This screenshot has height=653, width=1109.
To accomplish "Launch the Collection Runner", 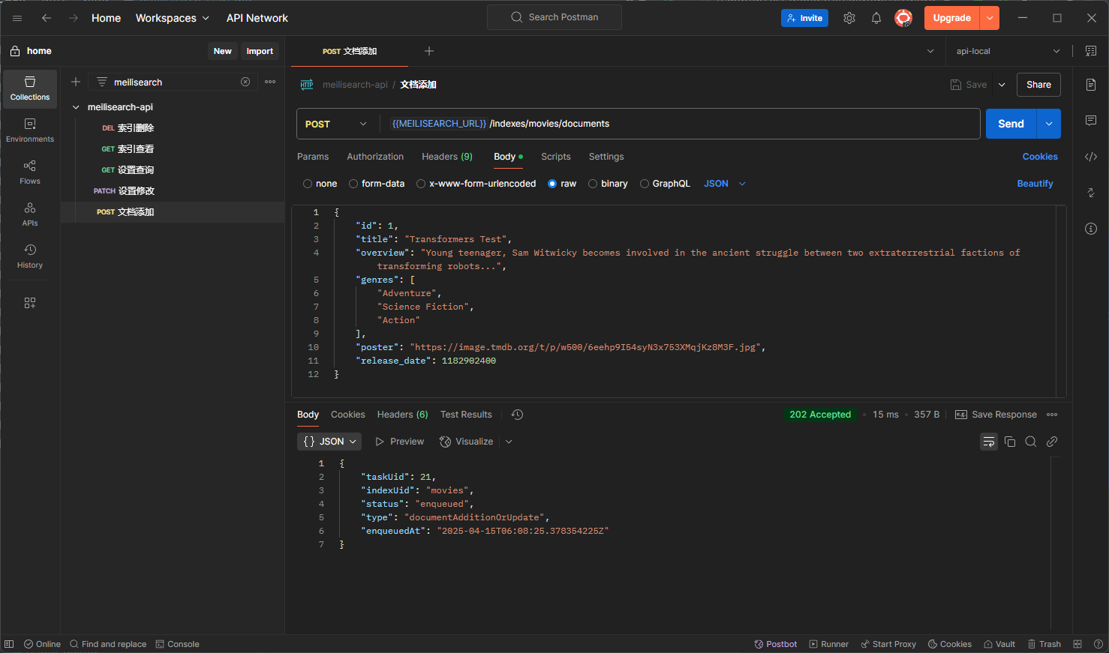I will coord(828,644).
